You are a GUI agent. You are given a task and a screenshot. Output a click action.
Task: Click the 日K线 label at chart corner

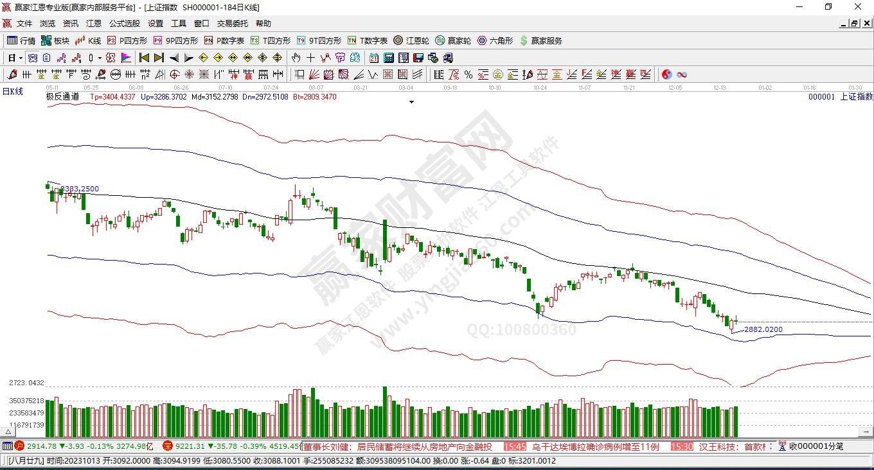coord(12,92)
